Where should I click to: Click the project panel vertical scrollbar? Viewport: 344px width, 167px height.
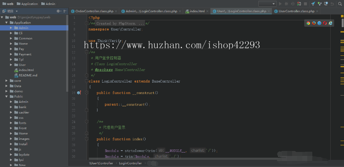point(67,53)
